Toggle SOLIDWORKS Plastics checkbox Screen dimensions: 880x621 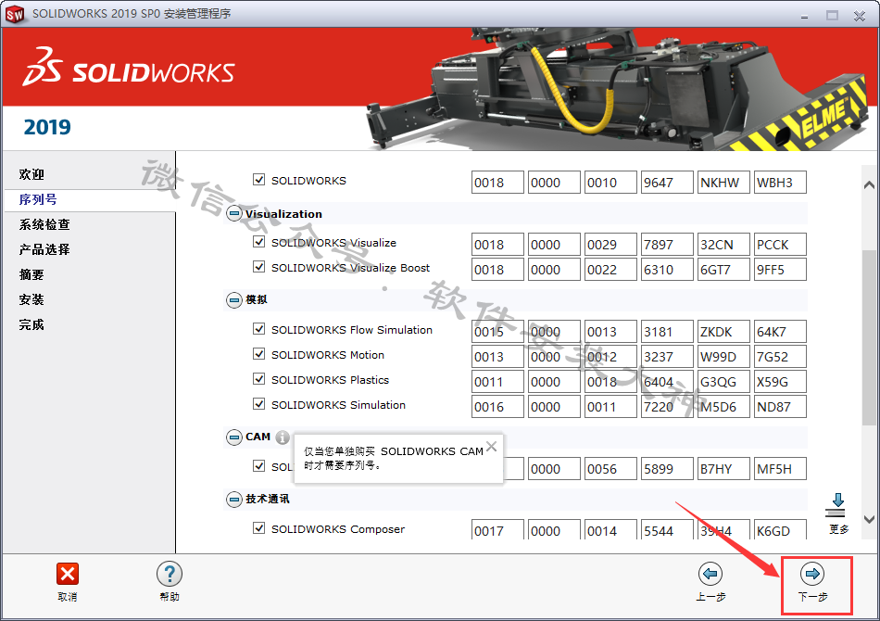pos(258,379)
